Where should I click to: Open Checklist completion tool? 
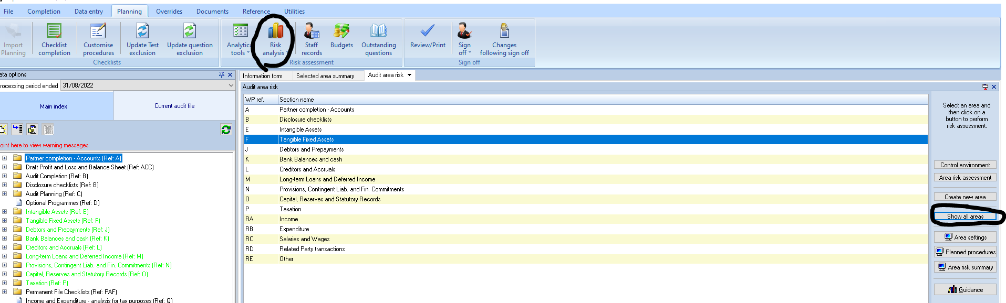pos(54,40)
